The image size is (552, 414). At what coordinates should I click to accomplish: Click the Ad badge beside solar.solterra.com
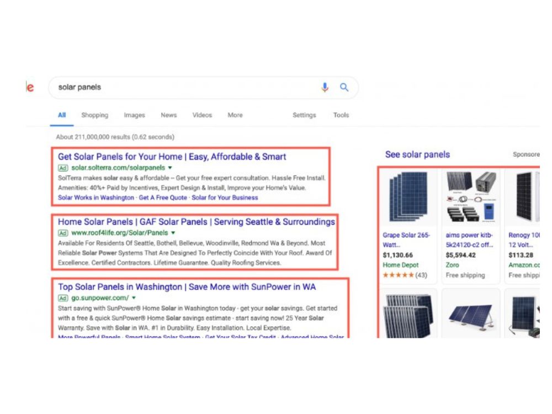(x=63, y=168)
